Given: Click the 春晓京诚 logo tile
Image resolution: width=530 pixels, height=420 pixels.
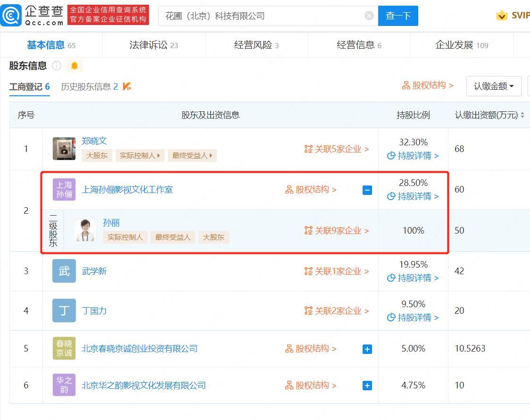Looking at the screenshot, I should pyautogui.click(x=64, y=348).
